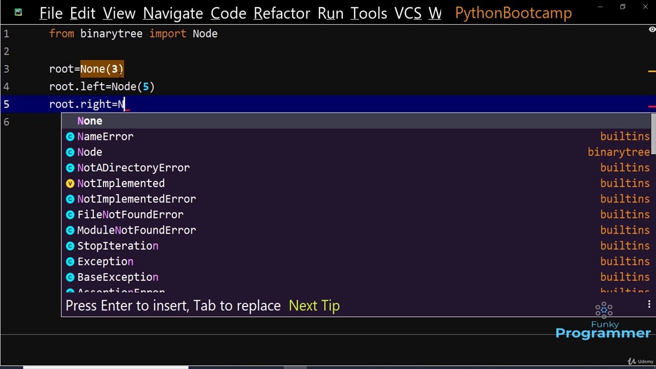The width and height of the screenshot is (656, 369).
Task: Select Exception completion suggestion
Action: point(356,261)
